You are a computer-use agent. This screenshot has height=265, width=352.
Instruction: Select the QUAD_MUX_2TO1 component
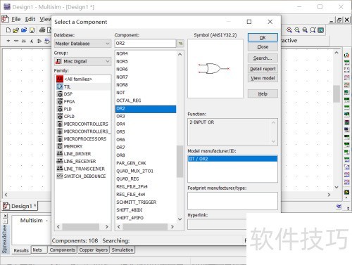tap(146, 171)
